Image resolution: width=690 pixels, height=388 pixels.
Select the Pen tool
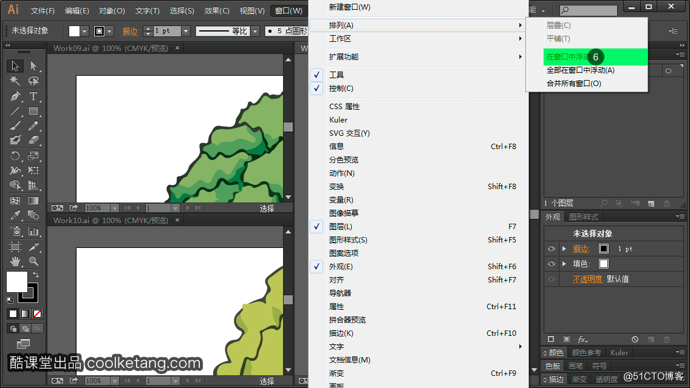point(15,96)
